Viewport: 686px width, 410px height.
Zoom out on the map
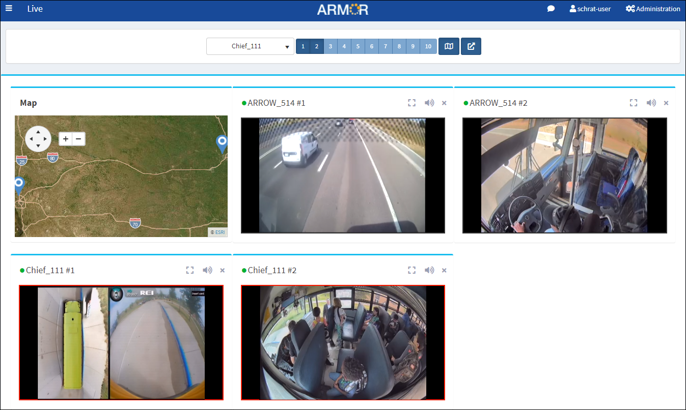(78, 138)
